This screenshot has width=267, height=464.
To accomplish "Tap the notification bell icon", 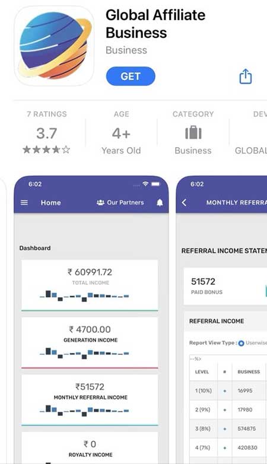I will pos(160,202).
